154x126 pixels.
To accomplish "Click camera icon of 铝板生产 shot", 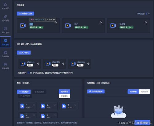I will tap(23, 64).
